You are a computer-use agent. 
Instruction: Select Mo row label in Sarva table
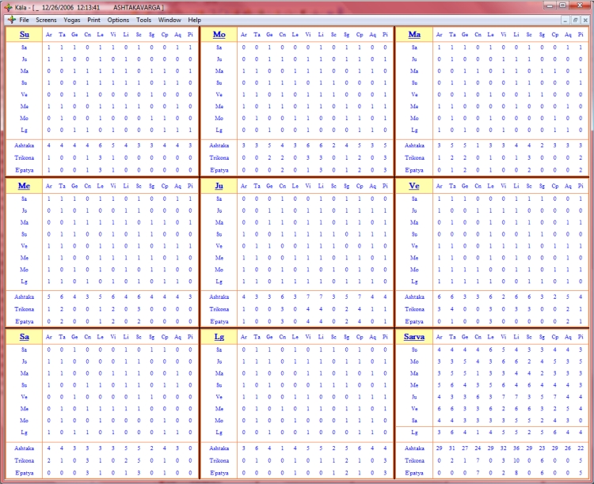[x=414, y=361]
